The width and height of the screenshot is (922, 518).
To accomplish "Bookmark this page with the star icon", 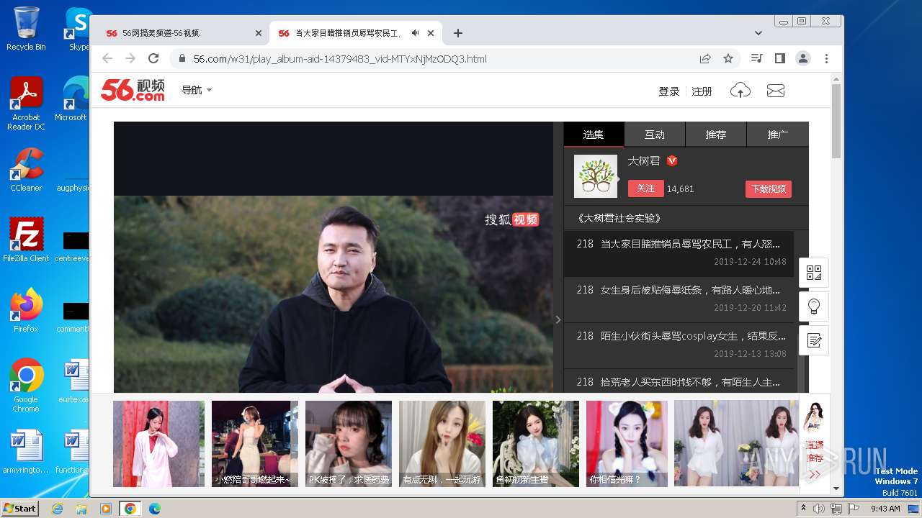I will pos(728,58).
